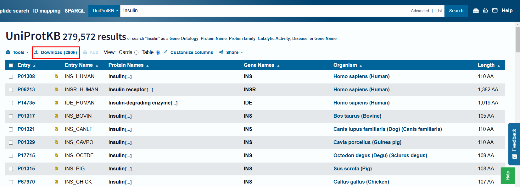Tick the checkbox for entry P06213
The height and width of the screenshot is (187, 520).
coord(11,90)
